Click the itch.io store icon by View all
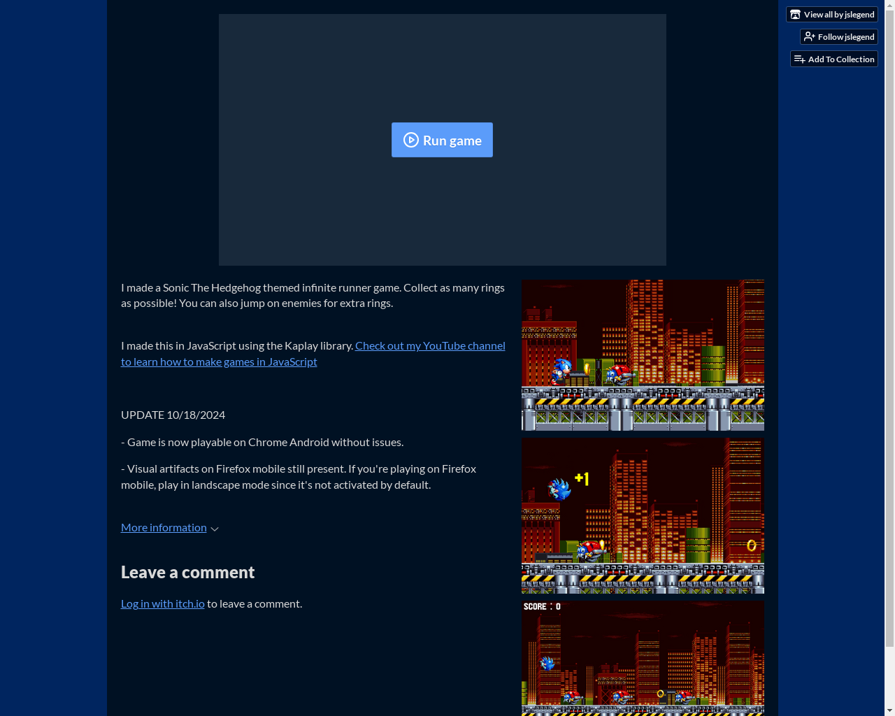 [795, 15]
